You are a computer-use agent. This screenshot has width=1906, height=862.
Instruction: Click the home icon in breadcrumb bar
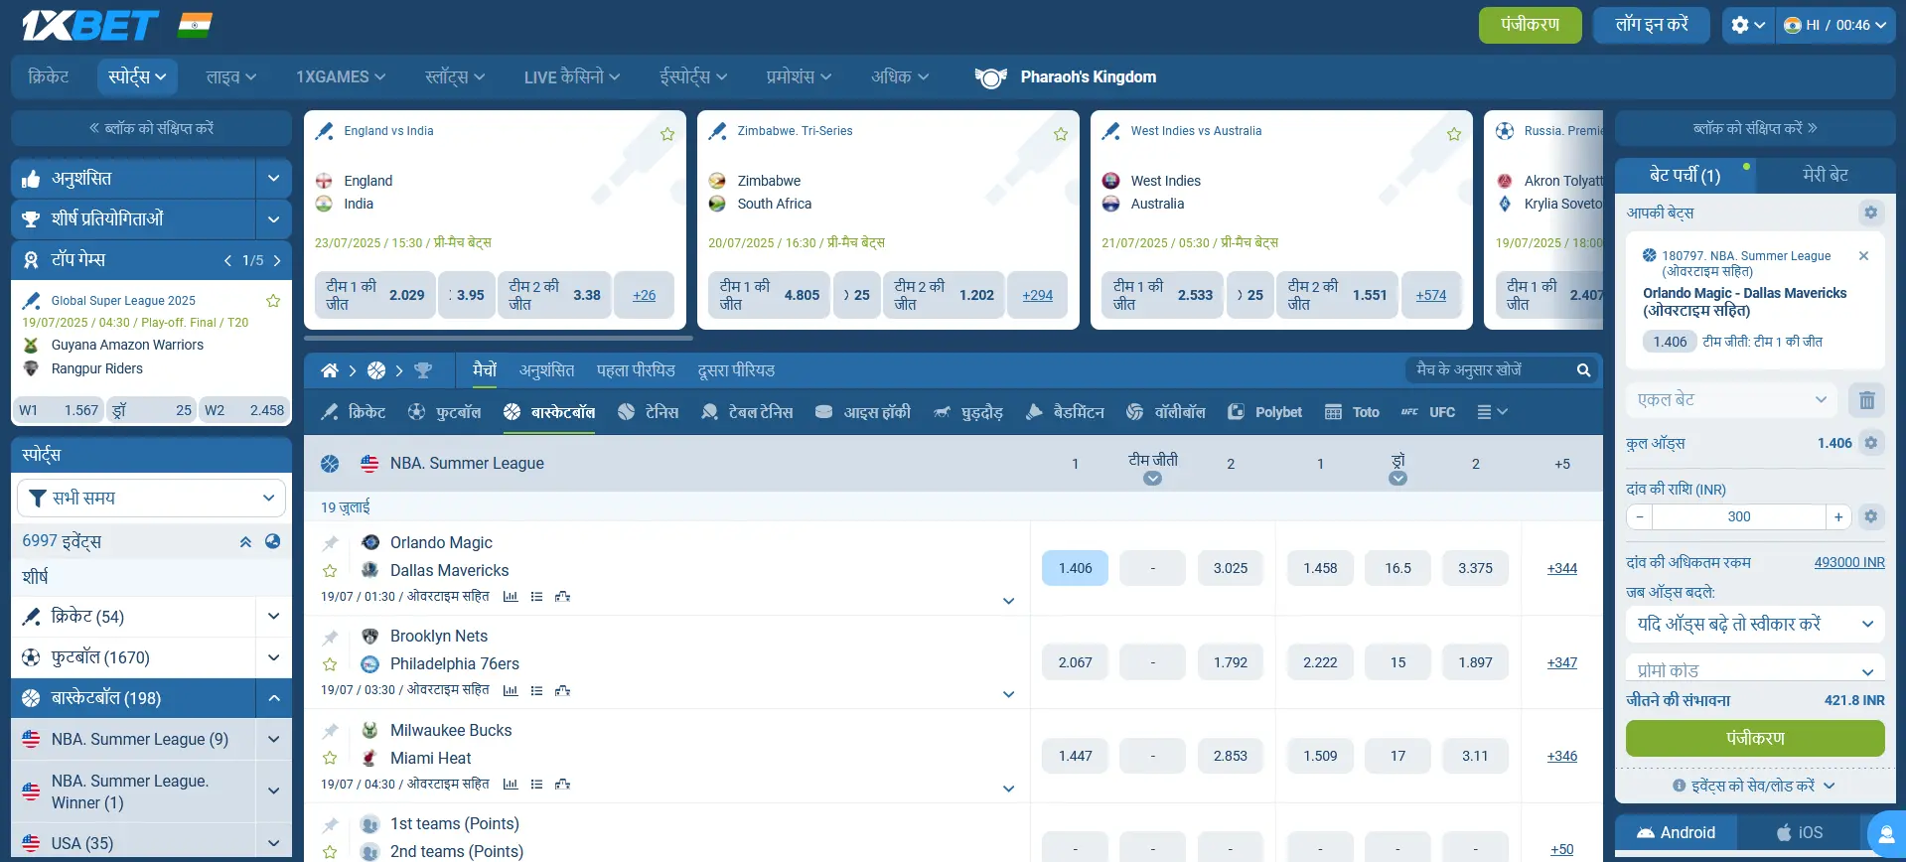(330, 370)
